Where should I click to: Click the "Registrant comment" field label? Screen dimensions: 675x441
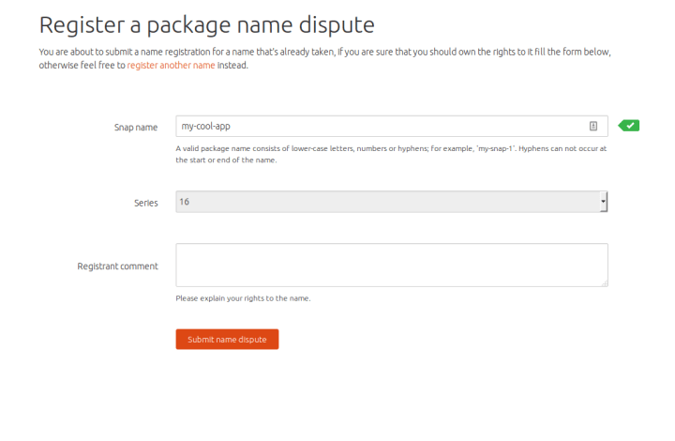117,266
